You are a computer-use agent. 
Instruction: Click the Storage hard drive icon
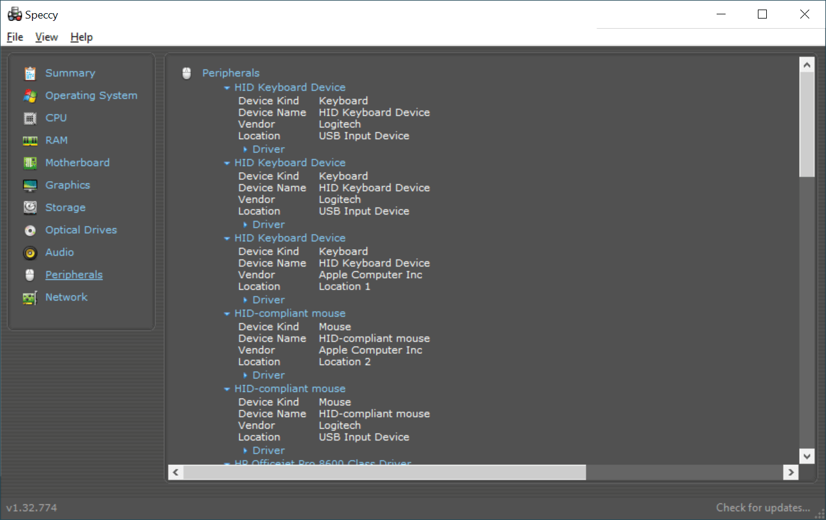pos(30,207)
